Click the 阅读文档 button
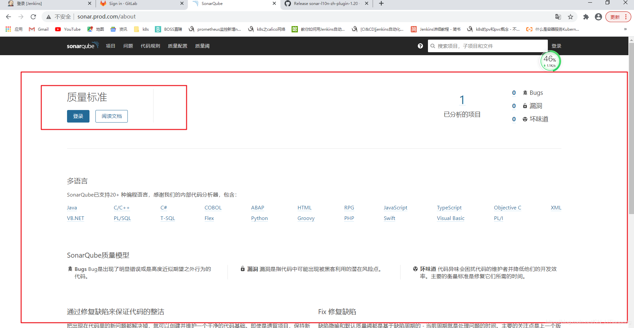The height and width of the screenshot is (328, 634). (x=112, y=116)
